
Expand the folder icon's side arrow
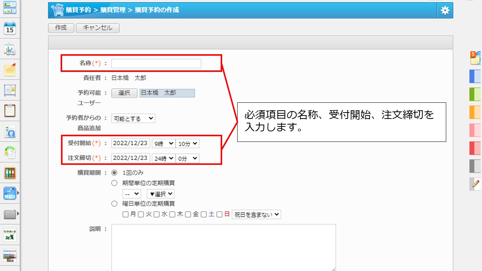tap(18, 214)
